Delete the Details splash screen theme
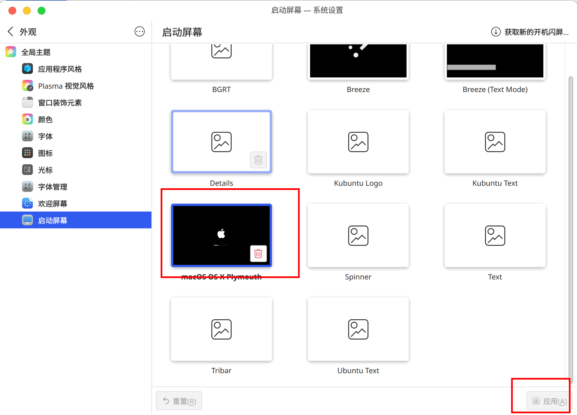Screen dimensions: 577x415 258,160
